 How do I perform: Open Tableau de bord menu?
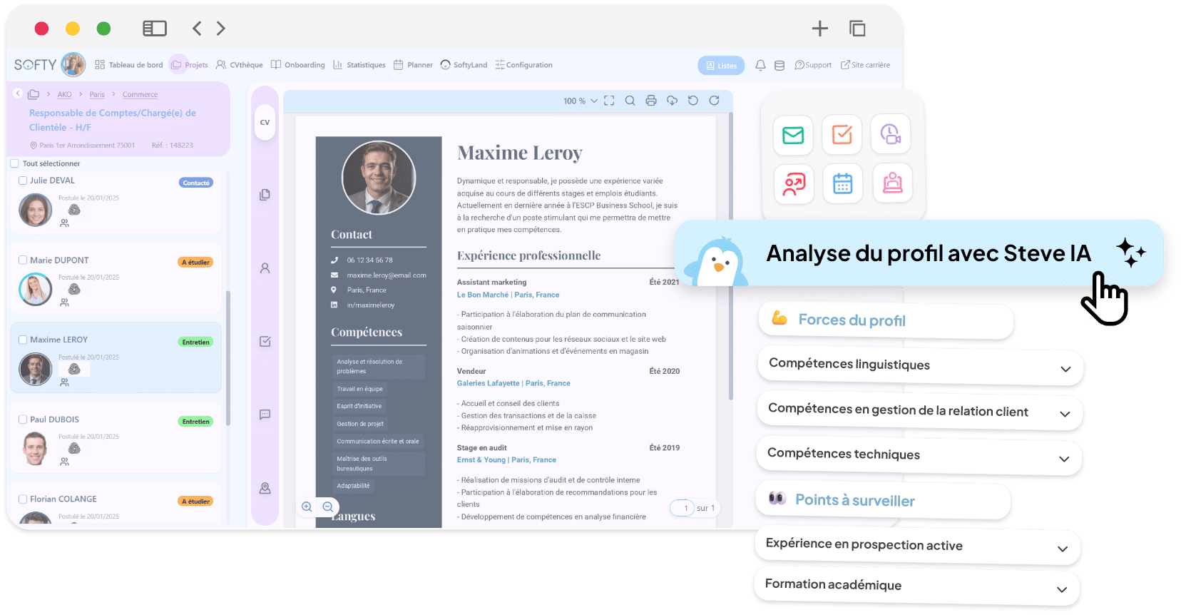click(x=129, y=65)
